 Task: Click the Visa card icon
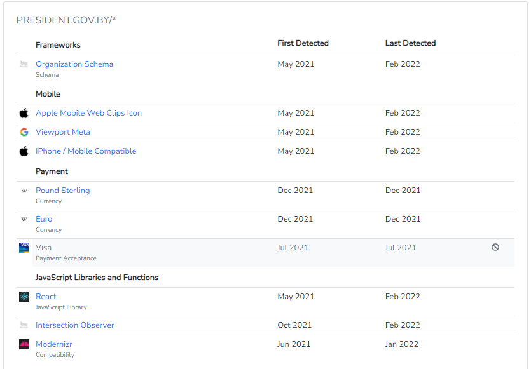pos(24,248)
